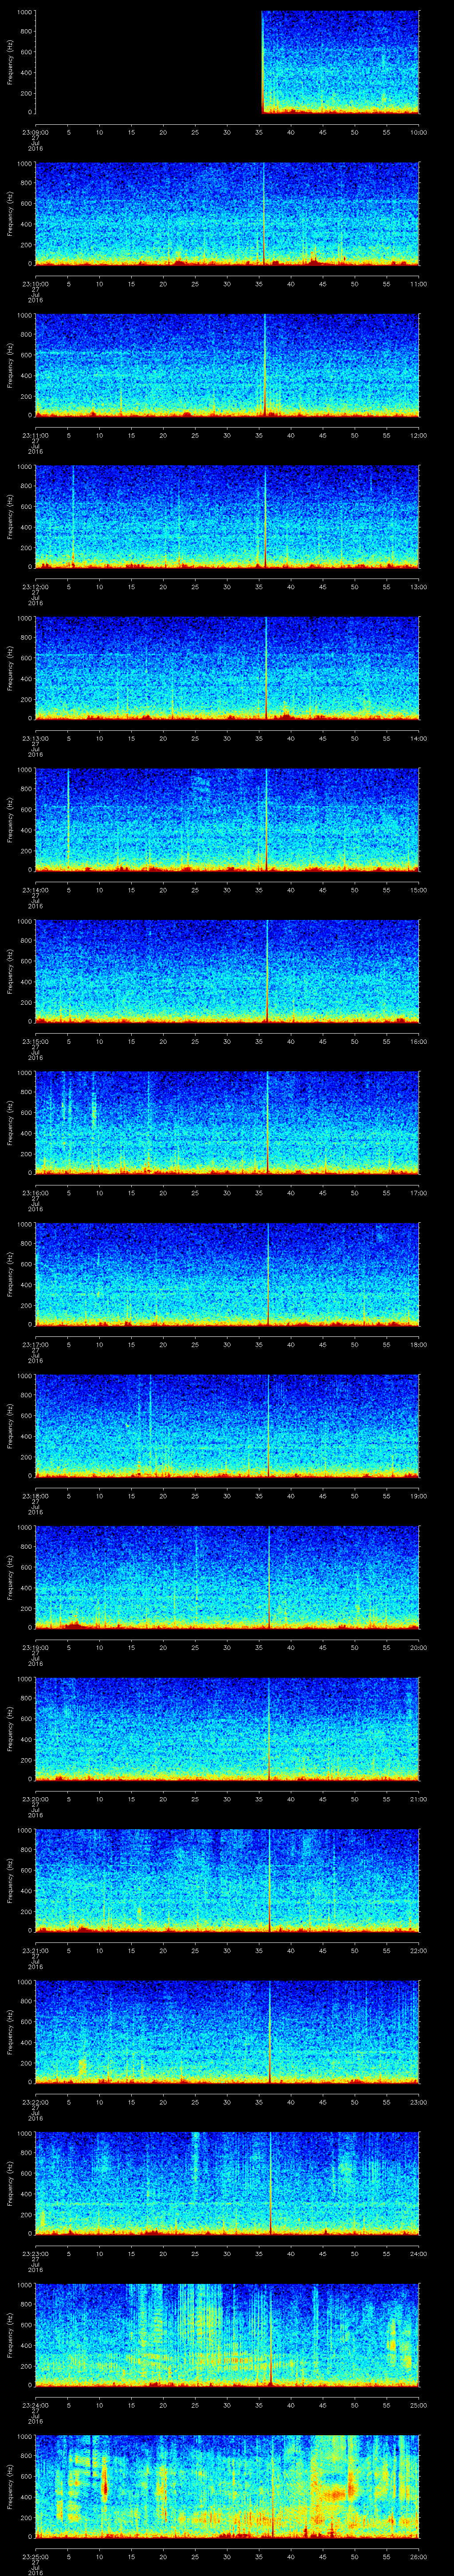Click the "23:12:00" start time label

click(35, 587)
